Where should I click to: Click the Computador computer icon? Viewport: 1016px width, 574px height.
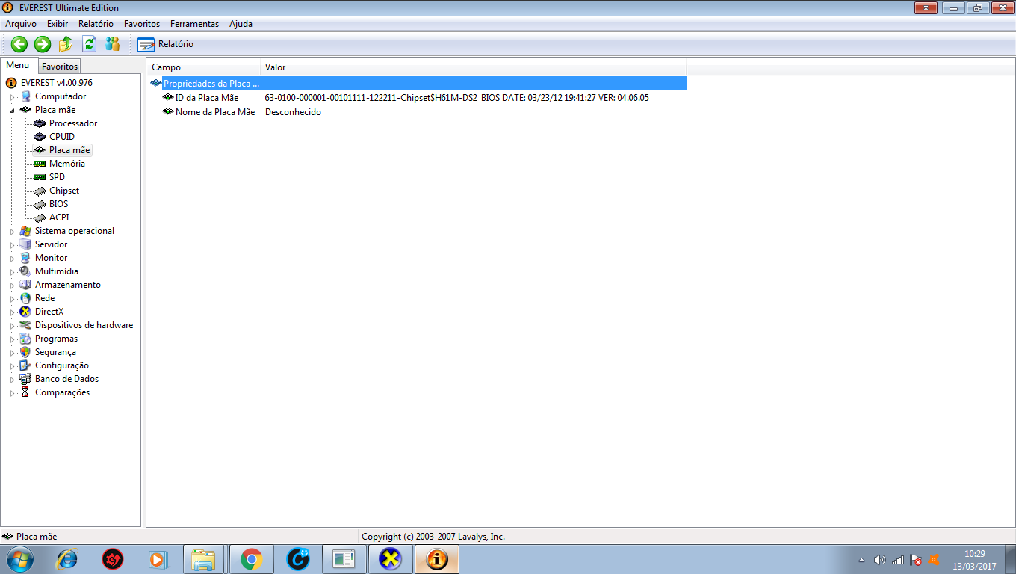pos(25,96)
